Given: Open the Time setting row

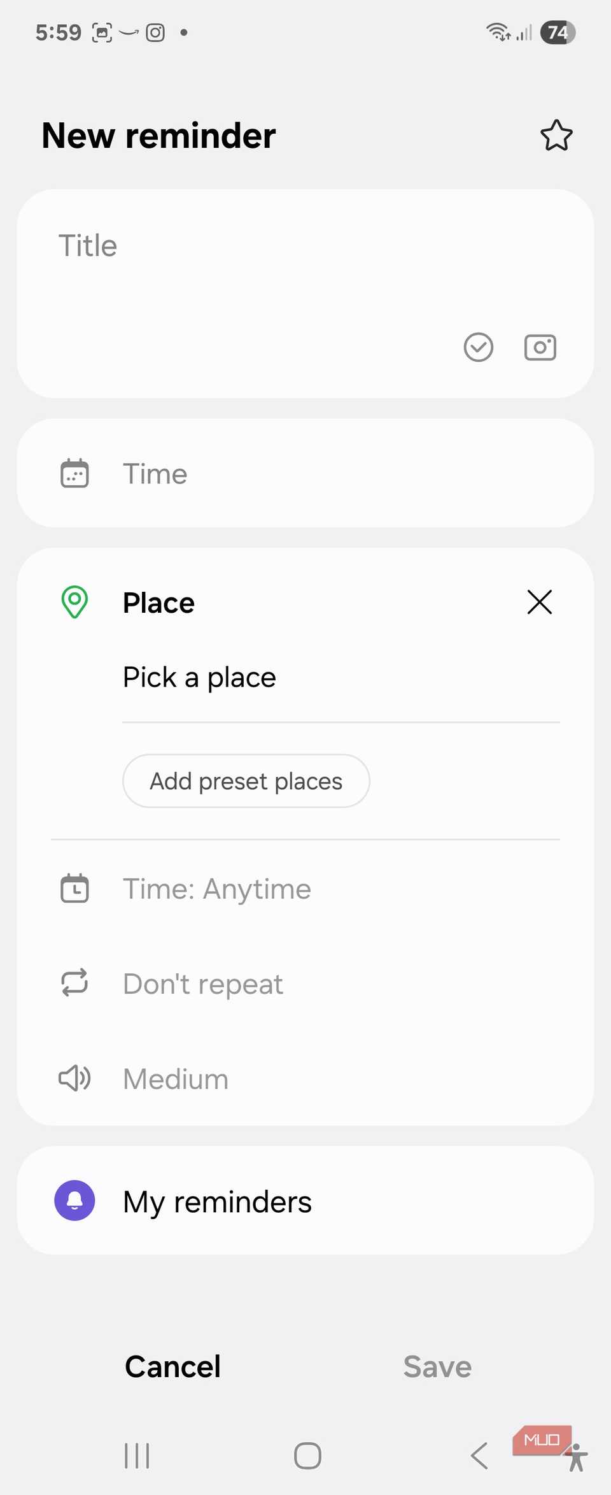Looking at the screenshot, I should [x=305, y=473].
